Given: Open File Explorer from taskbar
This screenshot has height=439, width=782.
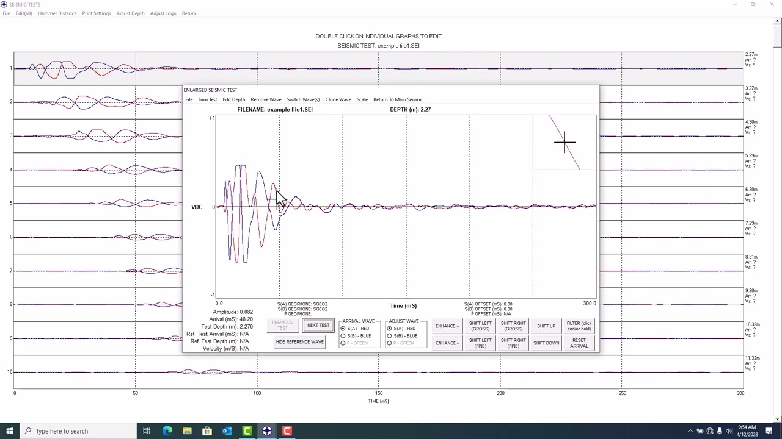Looking at the screenshot, I should pos(187,431).
